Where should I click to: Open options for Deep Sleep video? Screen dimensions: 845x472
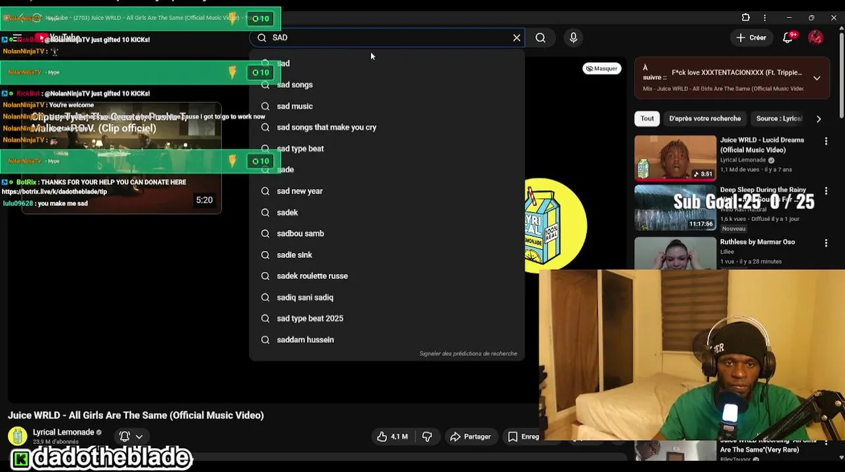(826, 191)
